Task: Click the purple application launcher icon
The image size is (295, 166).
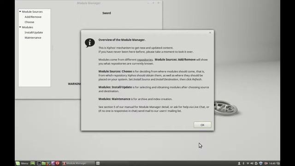Action: pos(53,163)
